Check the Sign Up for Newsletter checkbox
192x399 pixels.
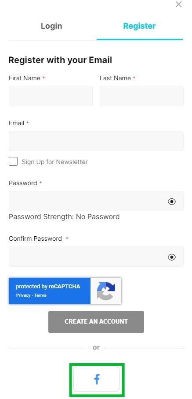pos(13,161)
